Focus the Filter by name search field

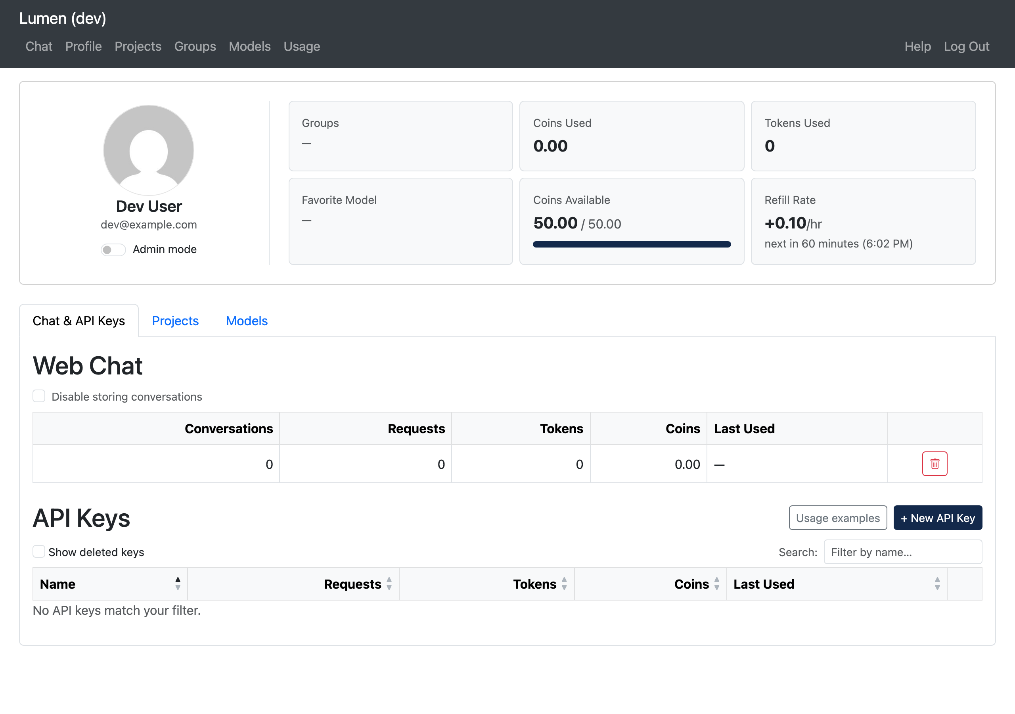coord(903,552)
